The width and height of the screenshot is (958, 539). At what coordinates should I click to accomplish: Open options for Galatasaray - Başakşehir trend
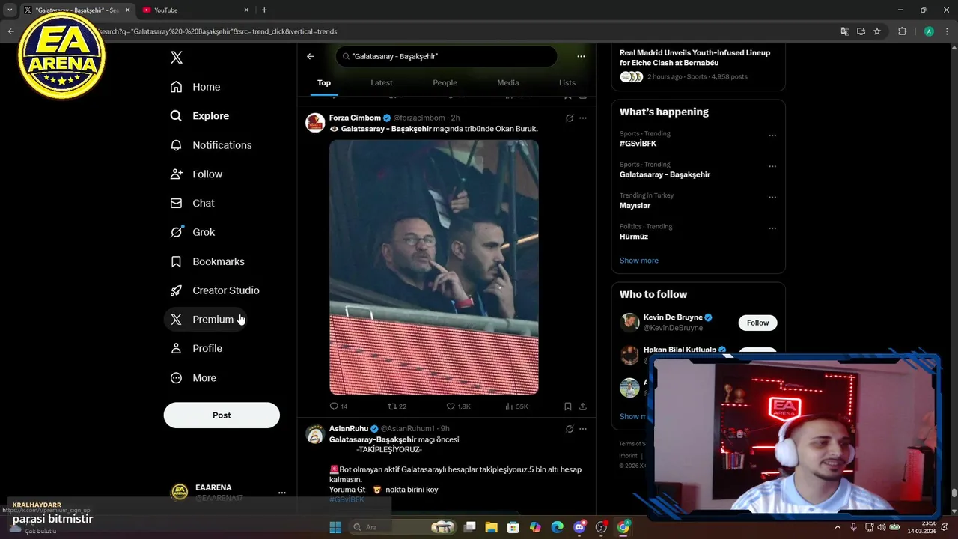(772, 166)
